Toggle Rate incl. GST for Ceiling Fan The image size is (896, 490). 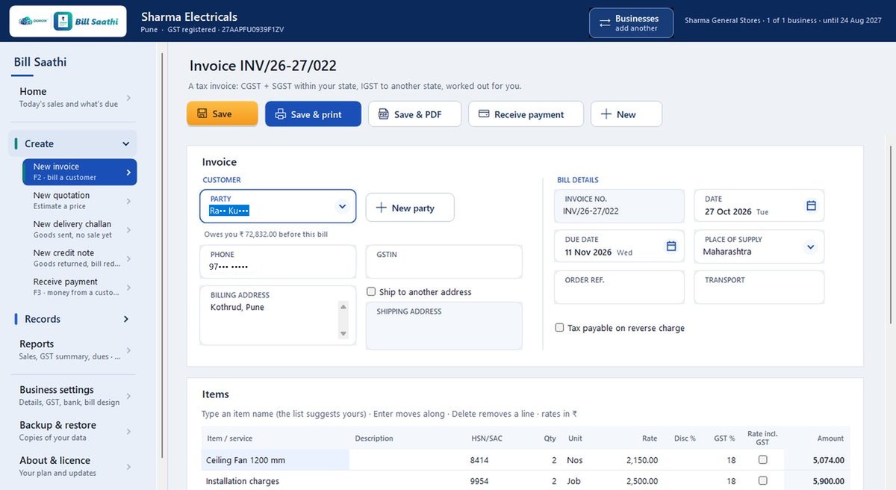point(762,460)
